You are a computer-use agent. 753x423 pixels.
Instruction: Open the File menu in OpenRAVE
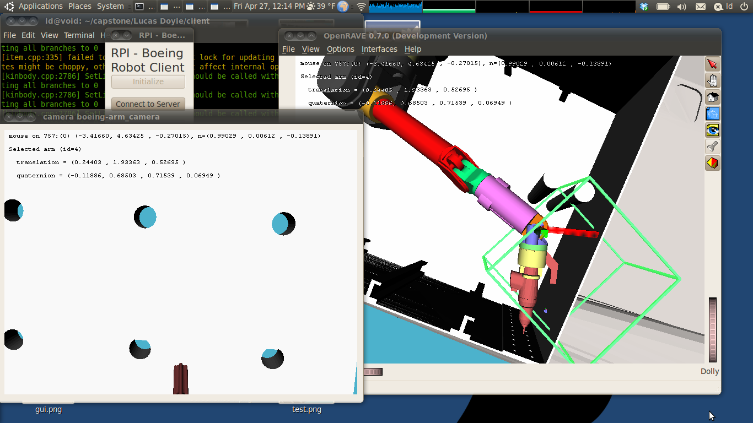tap(288, 49)
